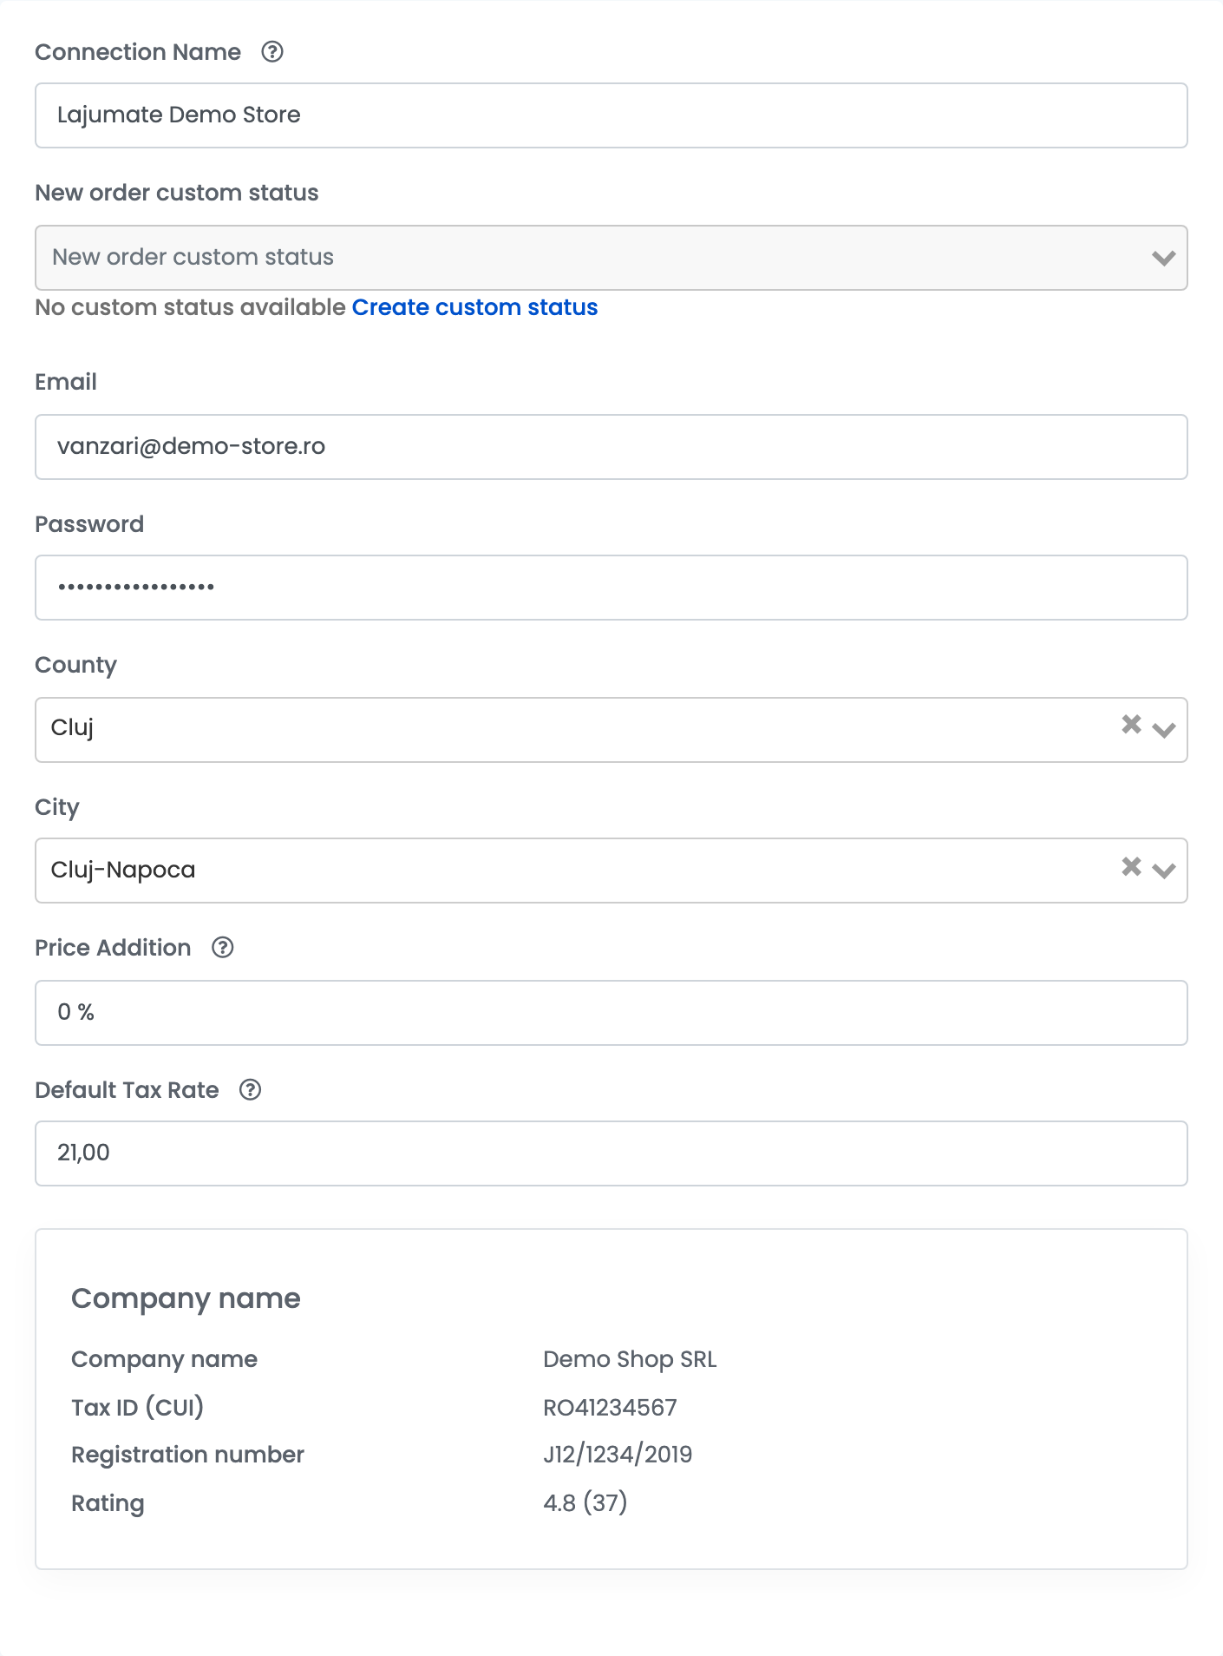Select the Registration number label
This screenshot has width=1223, height=1656.
(x=187, y=1455)
